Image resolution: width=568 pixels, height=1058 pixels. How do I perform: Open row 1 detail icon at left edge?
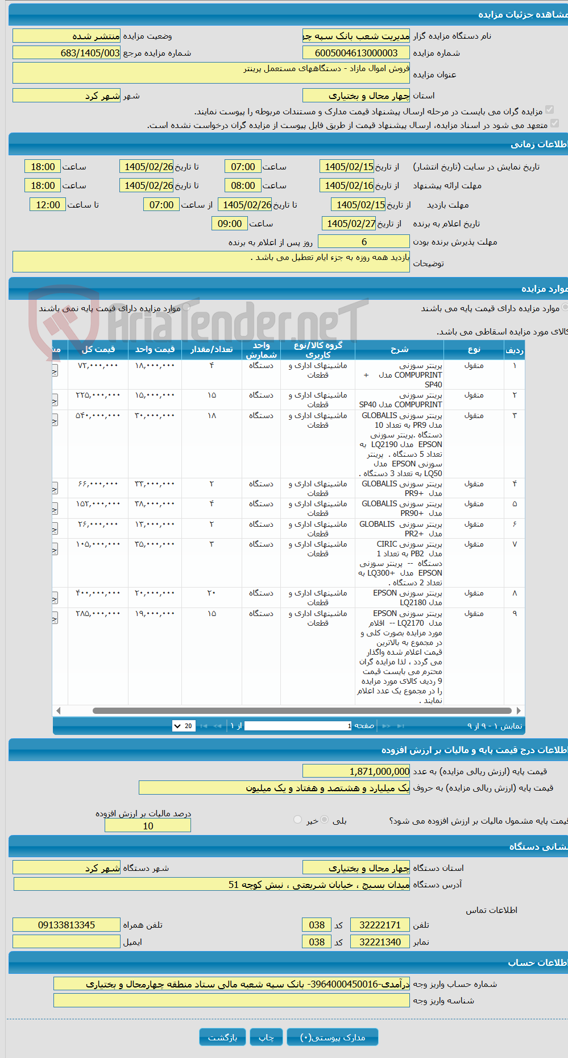55,371
